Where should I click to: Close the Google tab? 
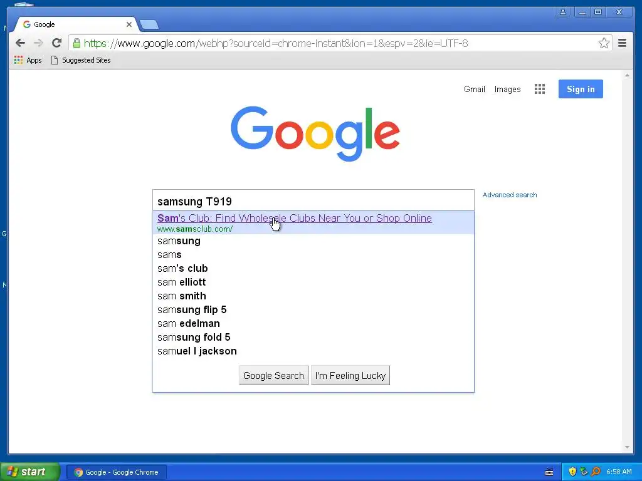click(x=129, y=24)
